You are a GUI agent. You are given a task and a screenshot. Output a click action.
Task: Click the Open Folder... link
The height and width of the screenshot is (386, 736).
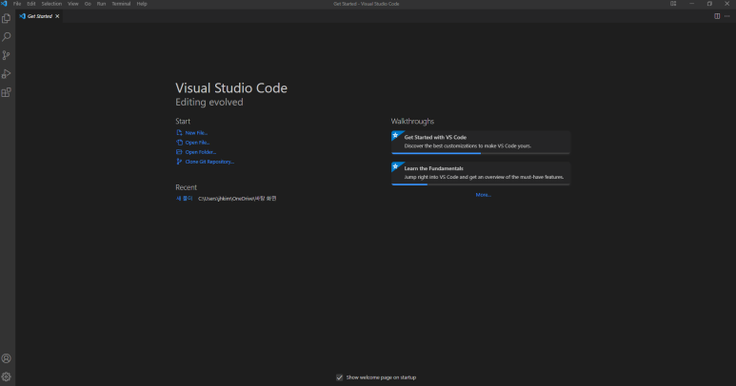[x=201, y=152]
